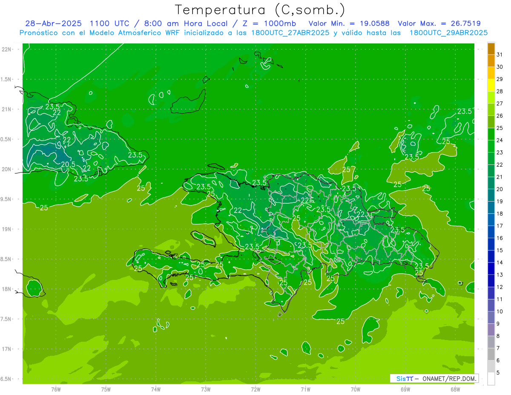Click the 19N latitude label
The image size is (511, 395).
tap(7, 229)
